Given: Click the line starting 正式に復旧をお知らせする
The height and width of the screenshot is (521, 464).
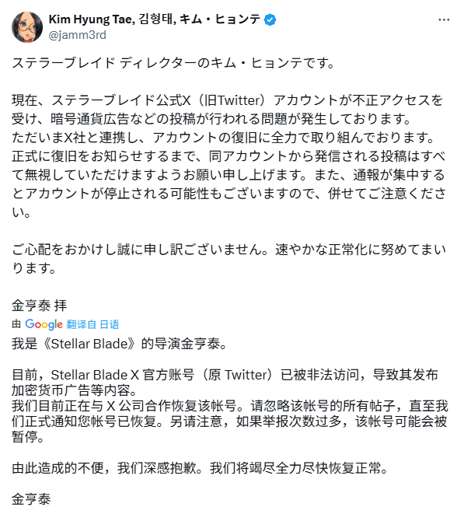Looking at the screenshot, I should coord(229,156).
